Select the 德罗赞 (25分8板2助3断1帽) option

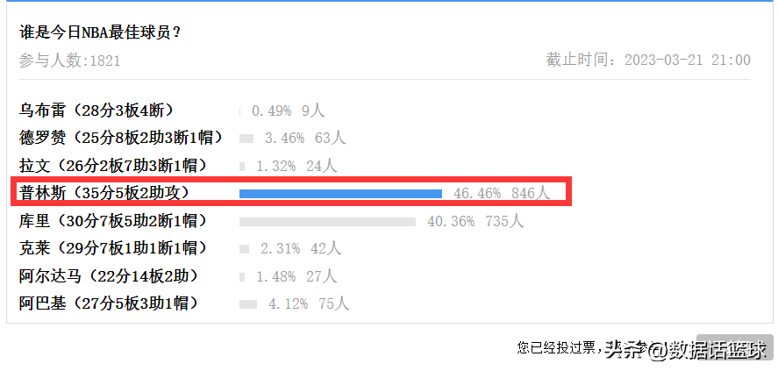click(122, 138)
